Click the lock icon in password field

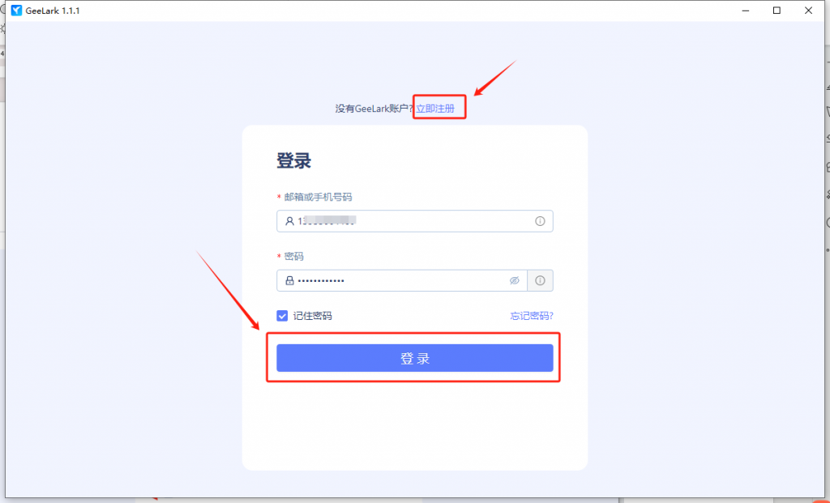[x=289, y=280]
